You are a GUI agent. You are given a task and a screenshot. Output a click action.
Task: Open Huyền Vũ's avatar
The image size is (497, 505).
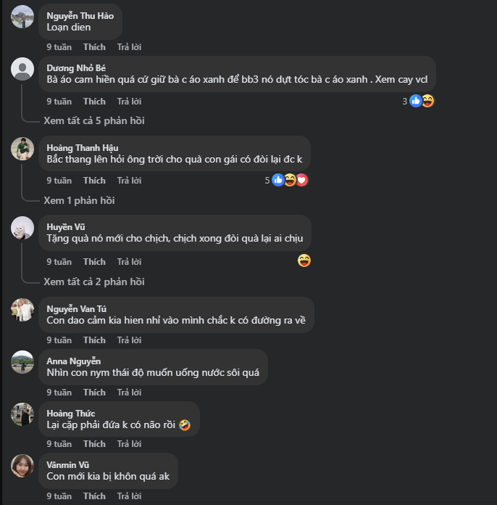pyautogui.click(x=22, y=228)
